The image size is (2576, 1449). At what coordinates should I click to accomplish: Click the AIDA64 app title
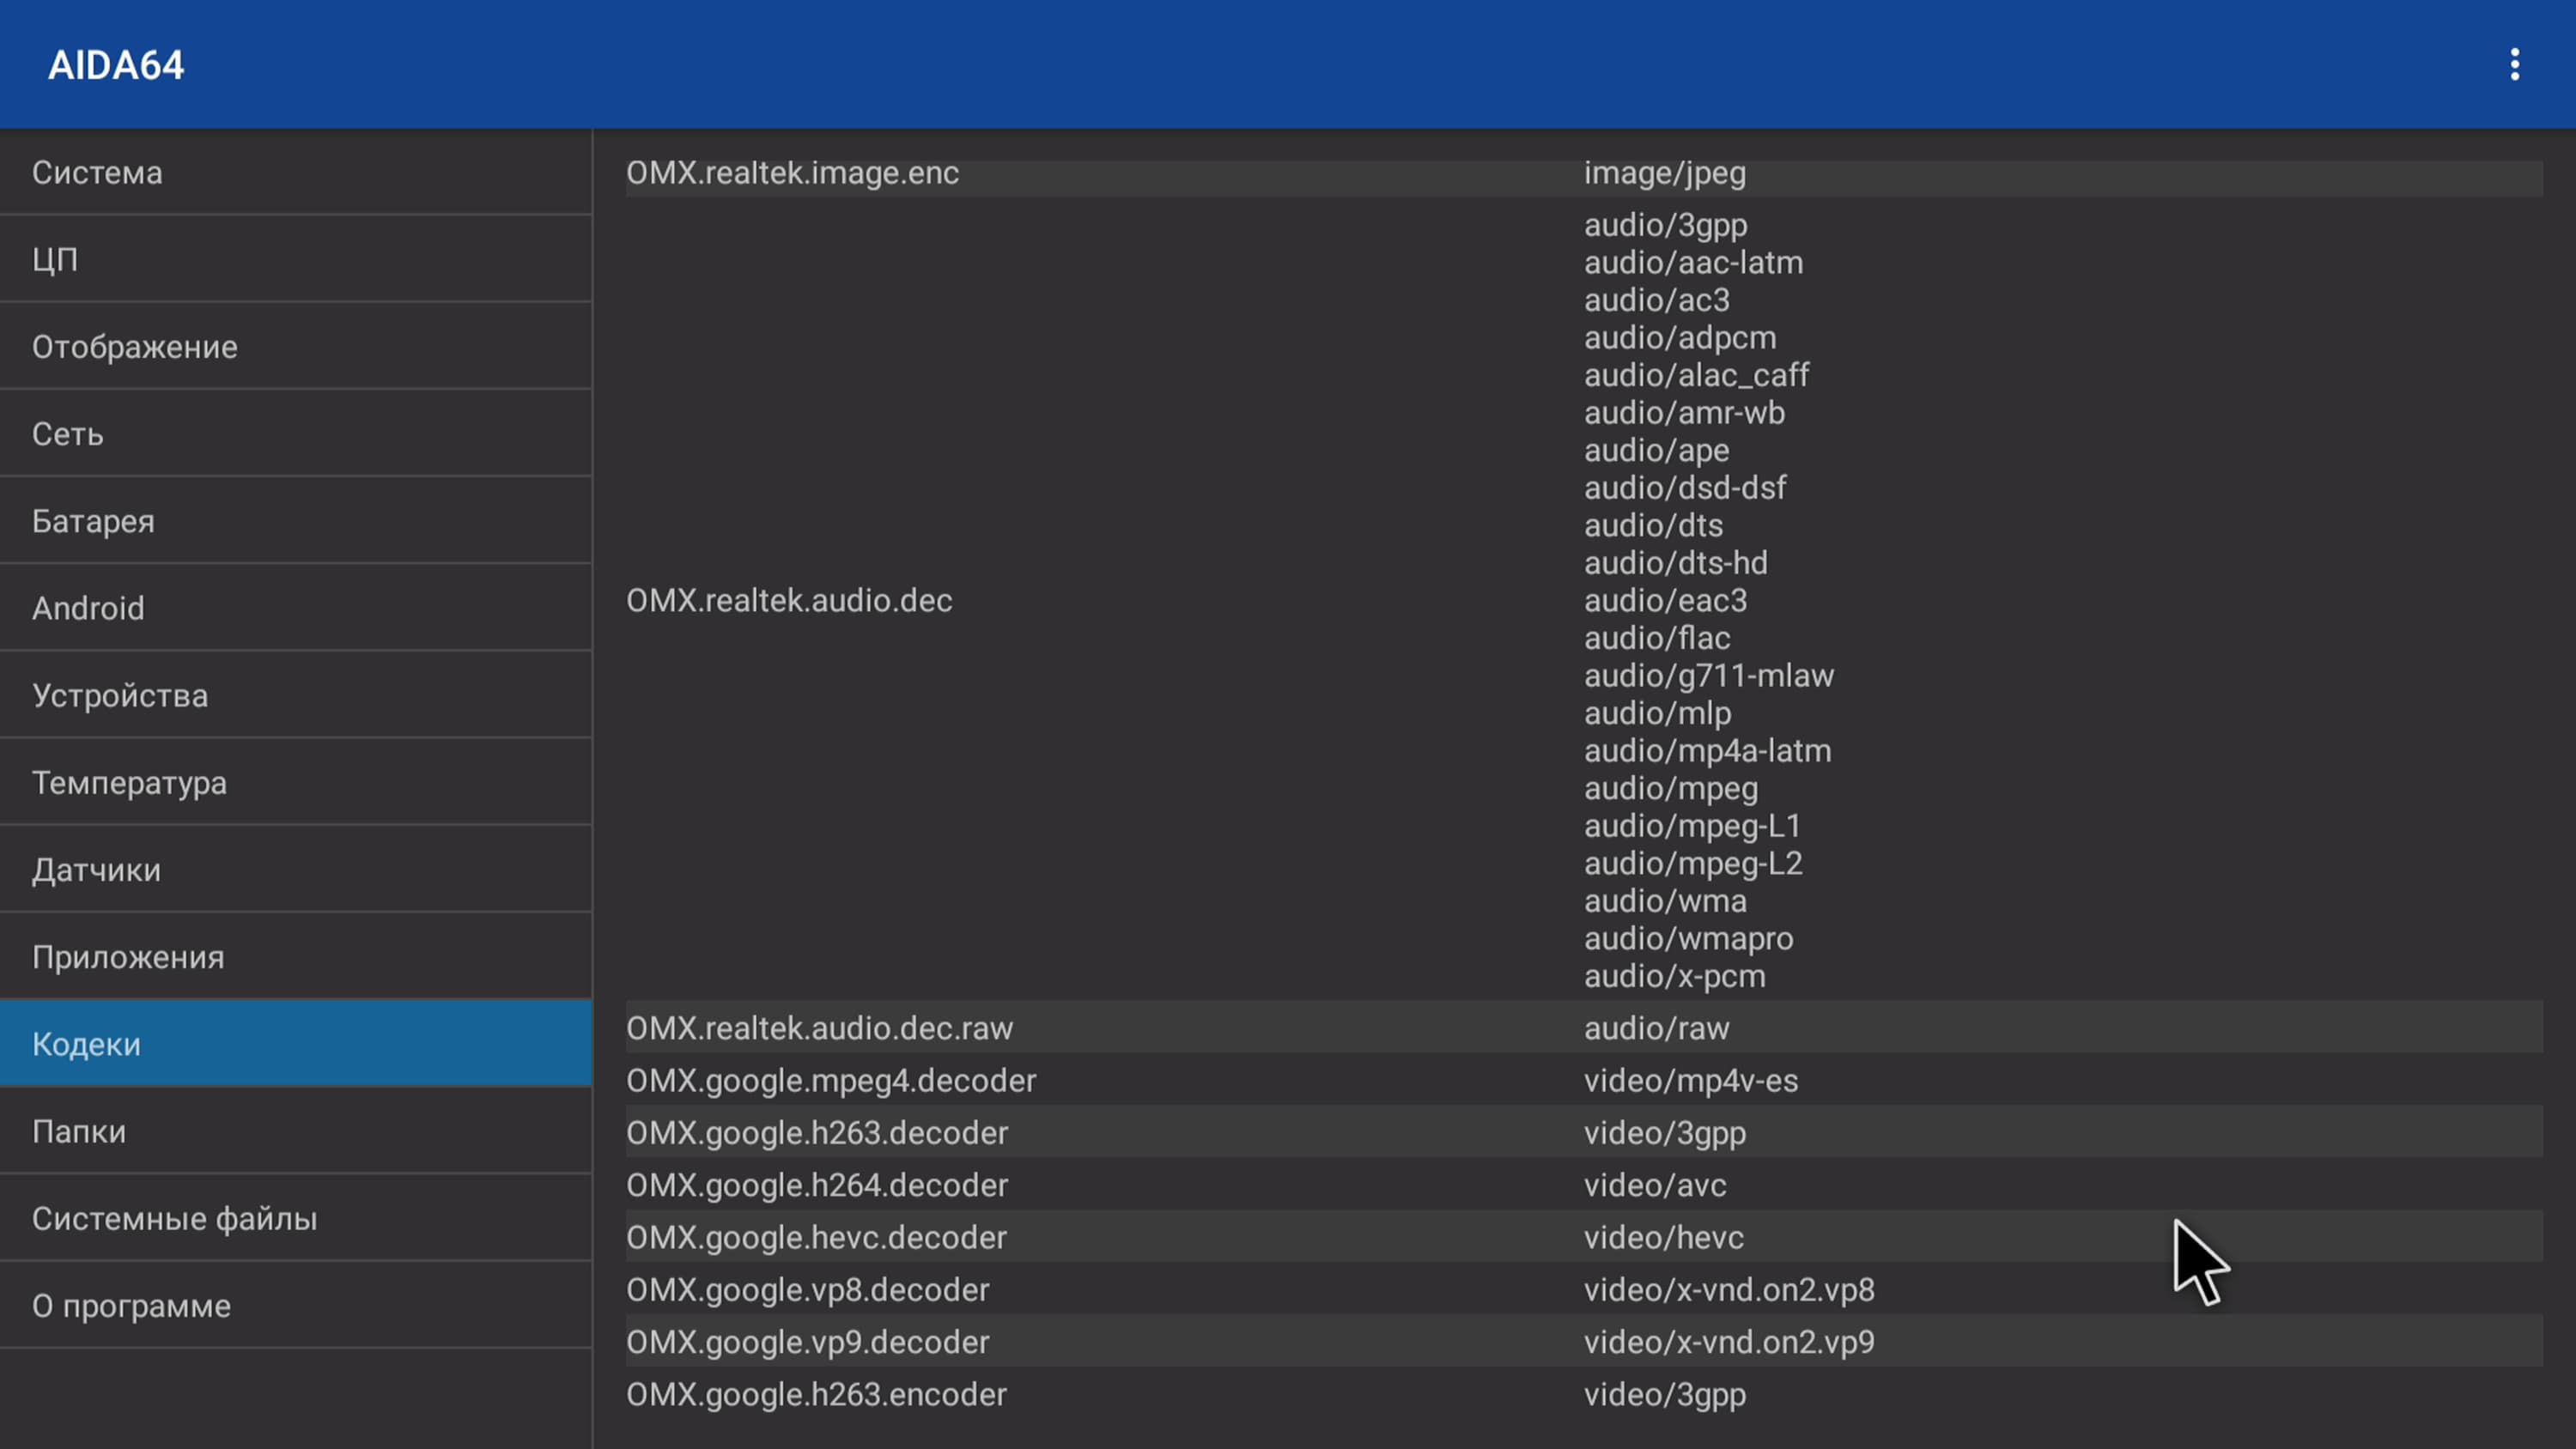[116, 65]
